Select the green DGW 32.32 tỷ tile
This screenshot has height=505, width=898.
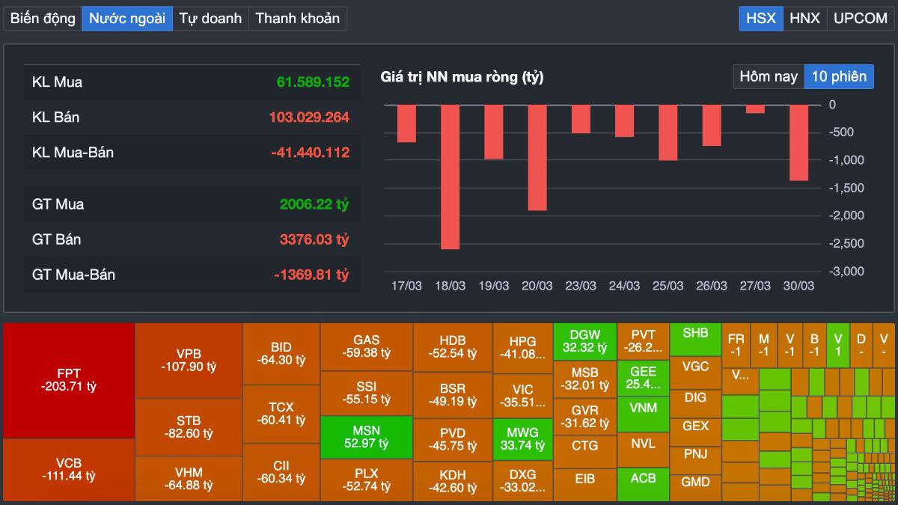click(585, 342)
